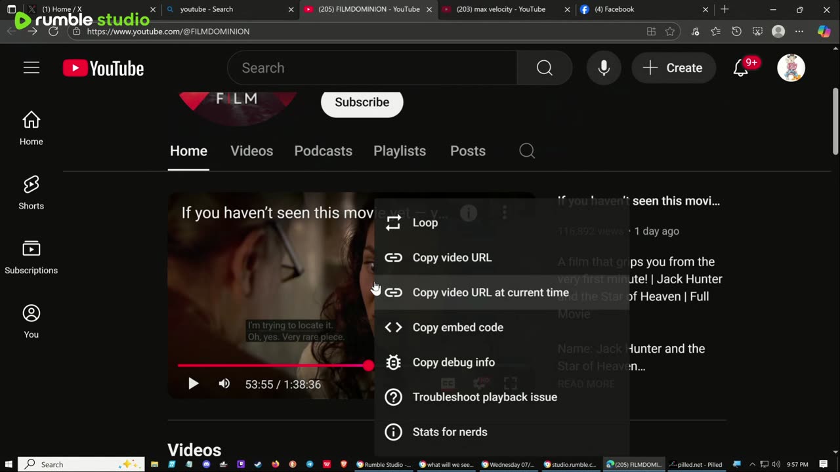Viewport: 840px width, 472px height.
Task: Open browser profile icon
Action: [x=778, y=31]
